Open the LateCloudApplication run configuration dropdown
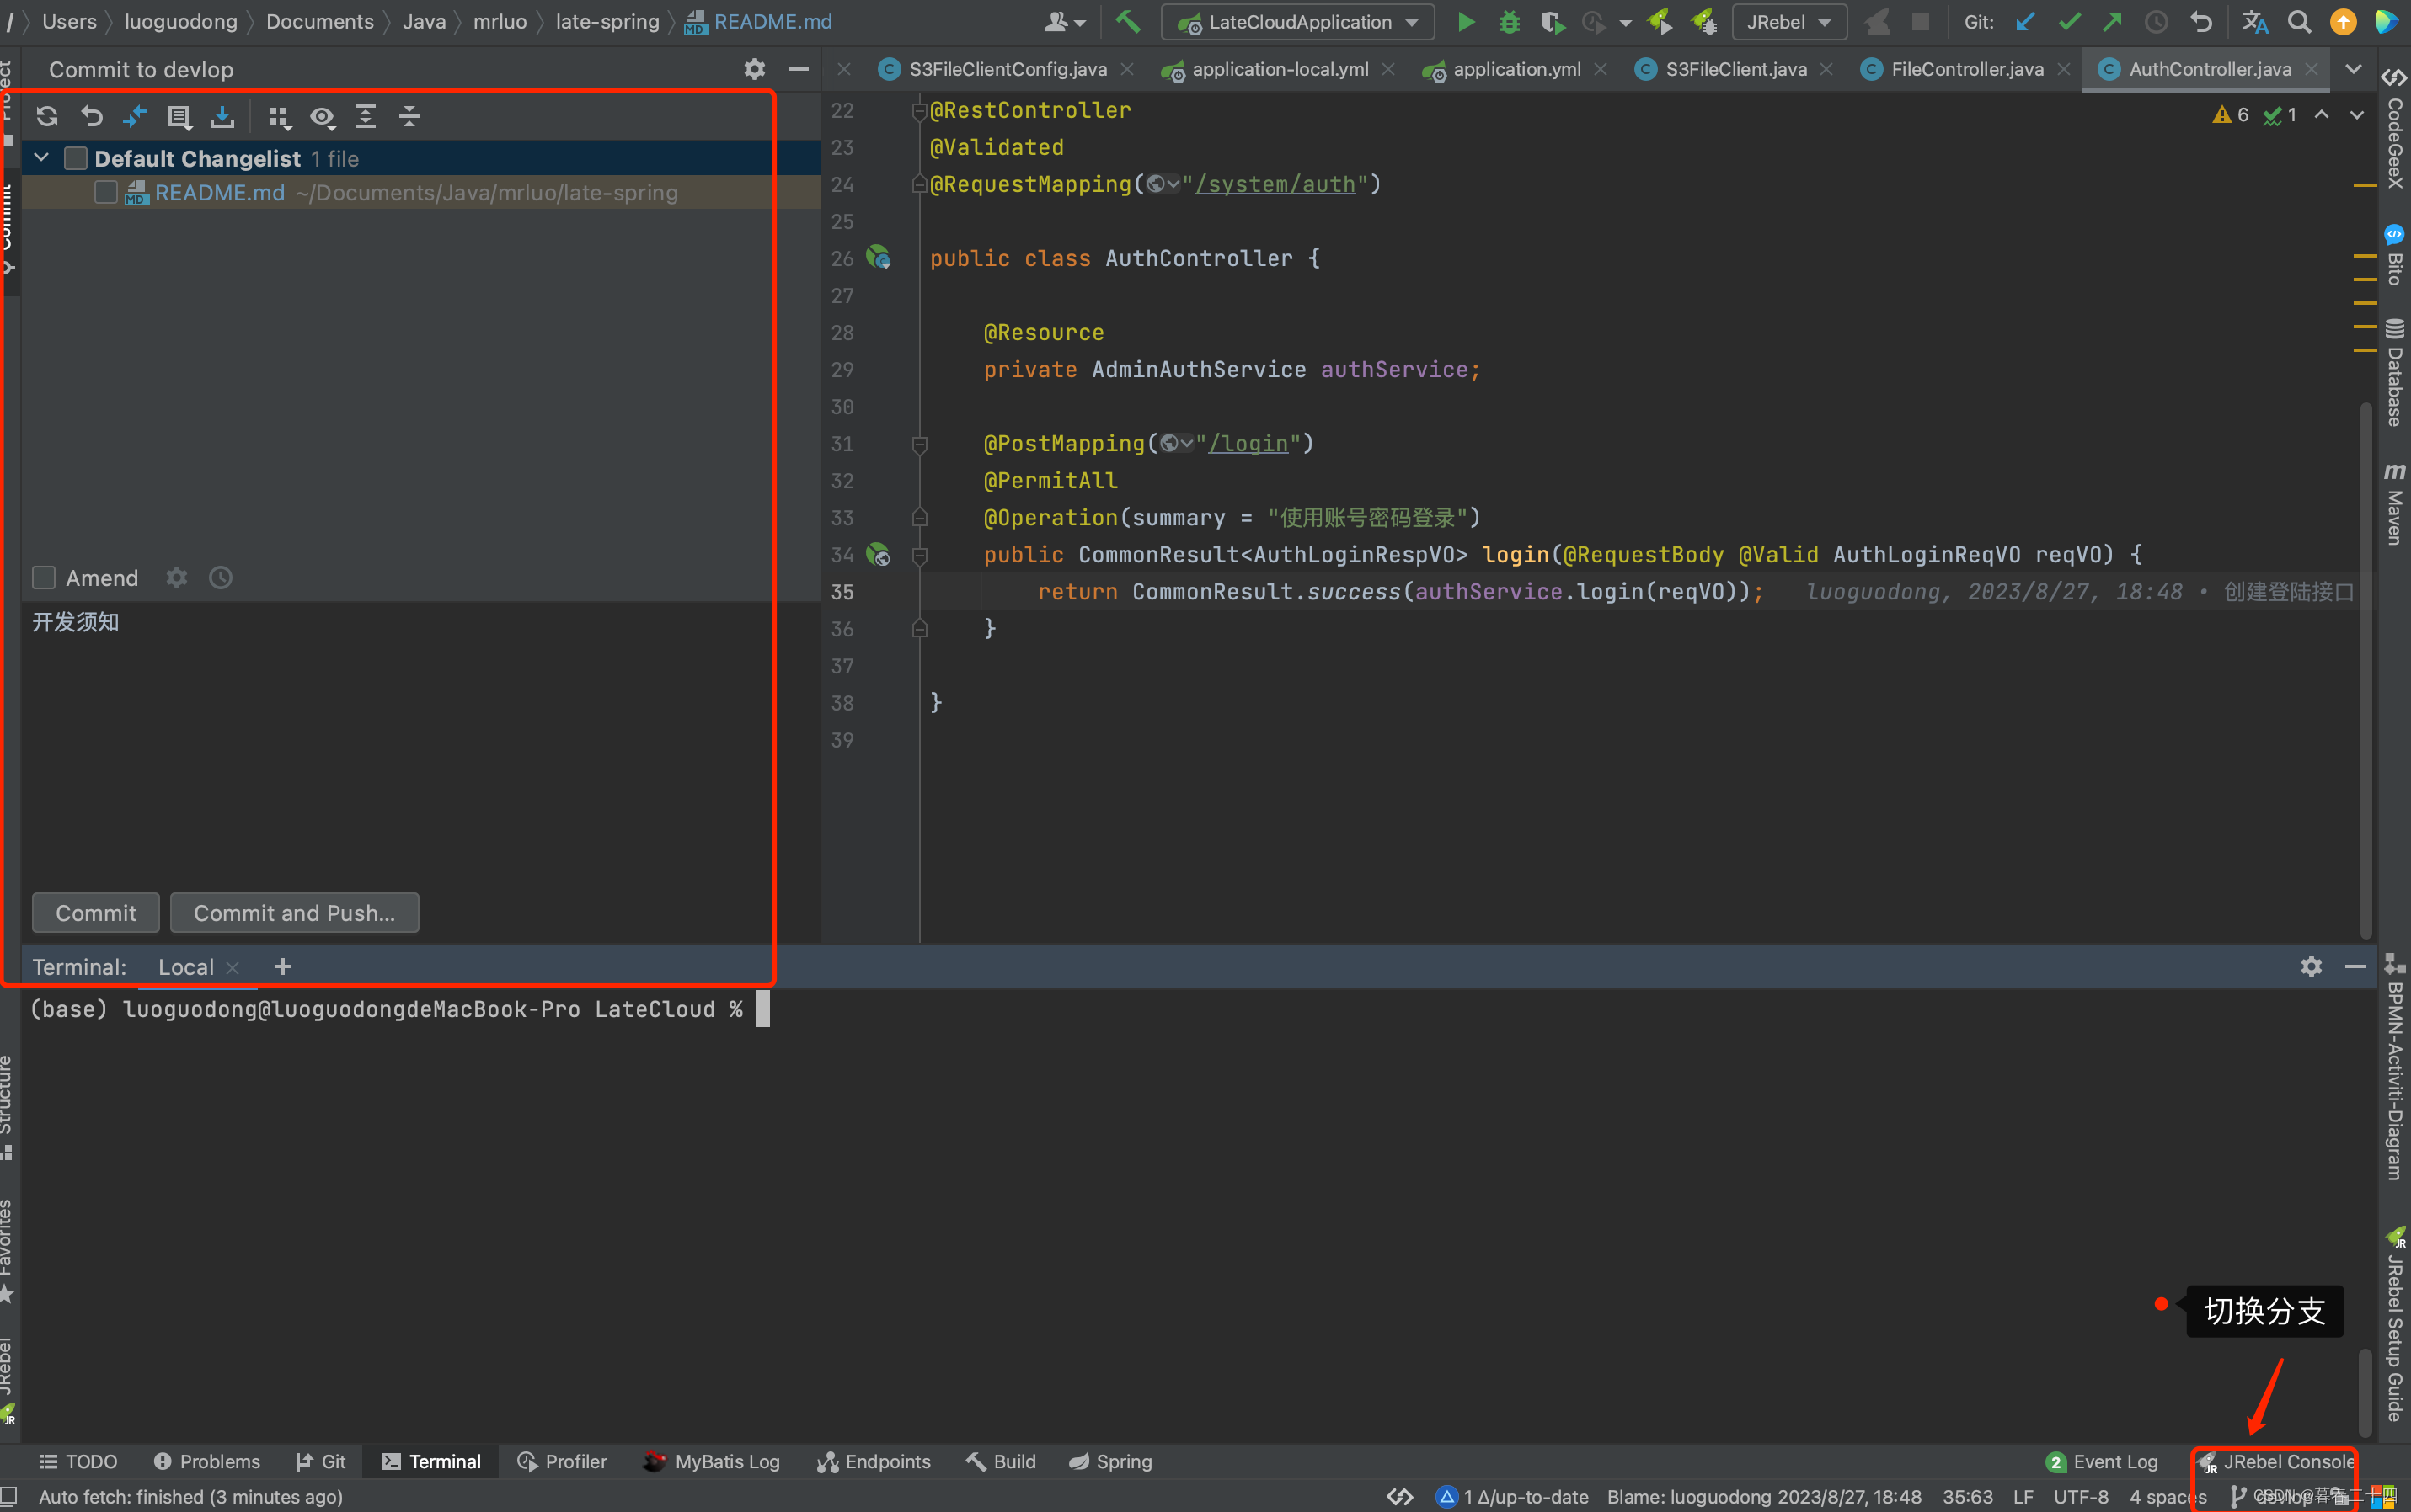Screen dimensions: 2411x1512 click(x=1297, y=22)
